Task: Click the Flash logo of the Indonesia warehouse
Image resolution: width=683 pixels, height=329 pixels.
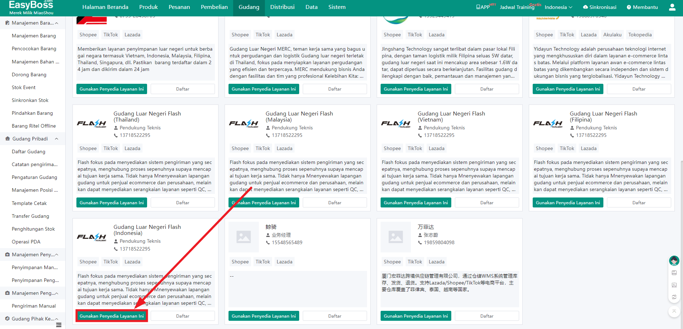Action: (92, 237)
